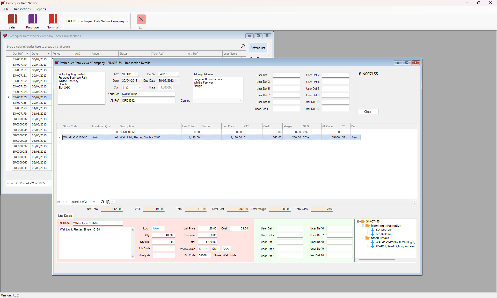Click blue arrow icon beside SRC000103
Viewport: 497px width, 298px height.
point(372,234)
